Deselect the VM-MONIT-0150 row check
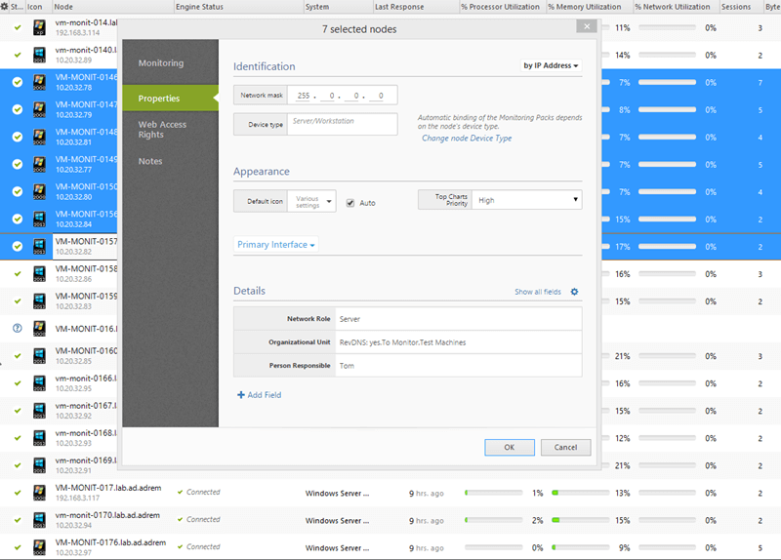This screenshot has width=781, height=560. coord(17,192)
